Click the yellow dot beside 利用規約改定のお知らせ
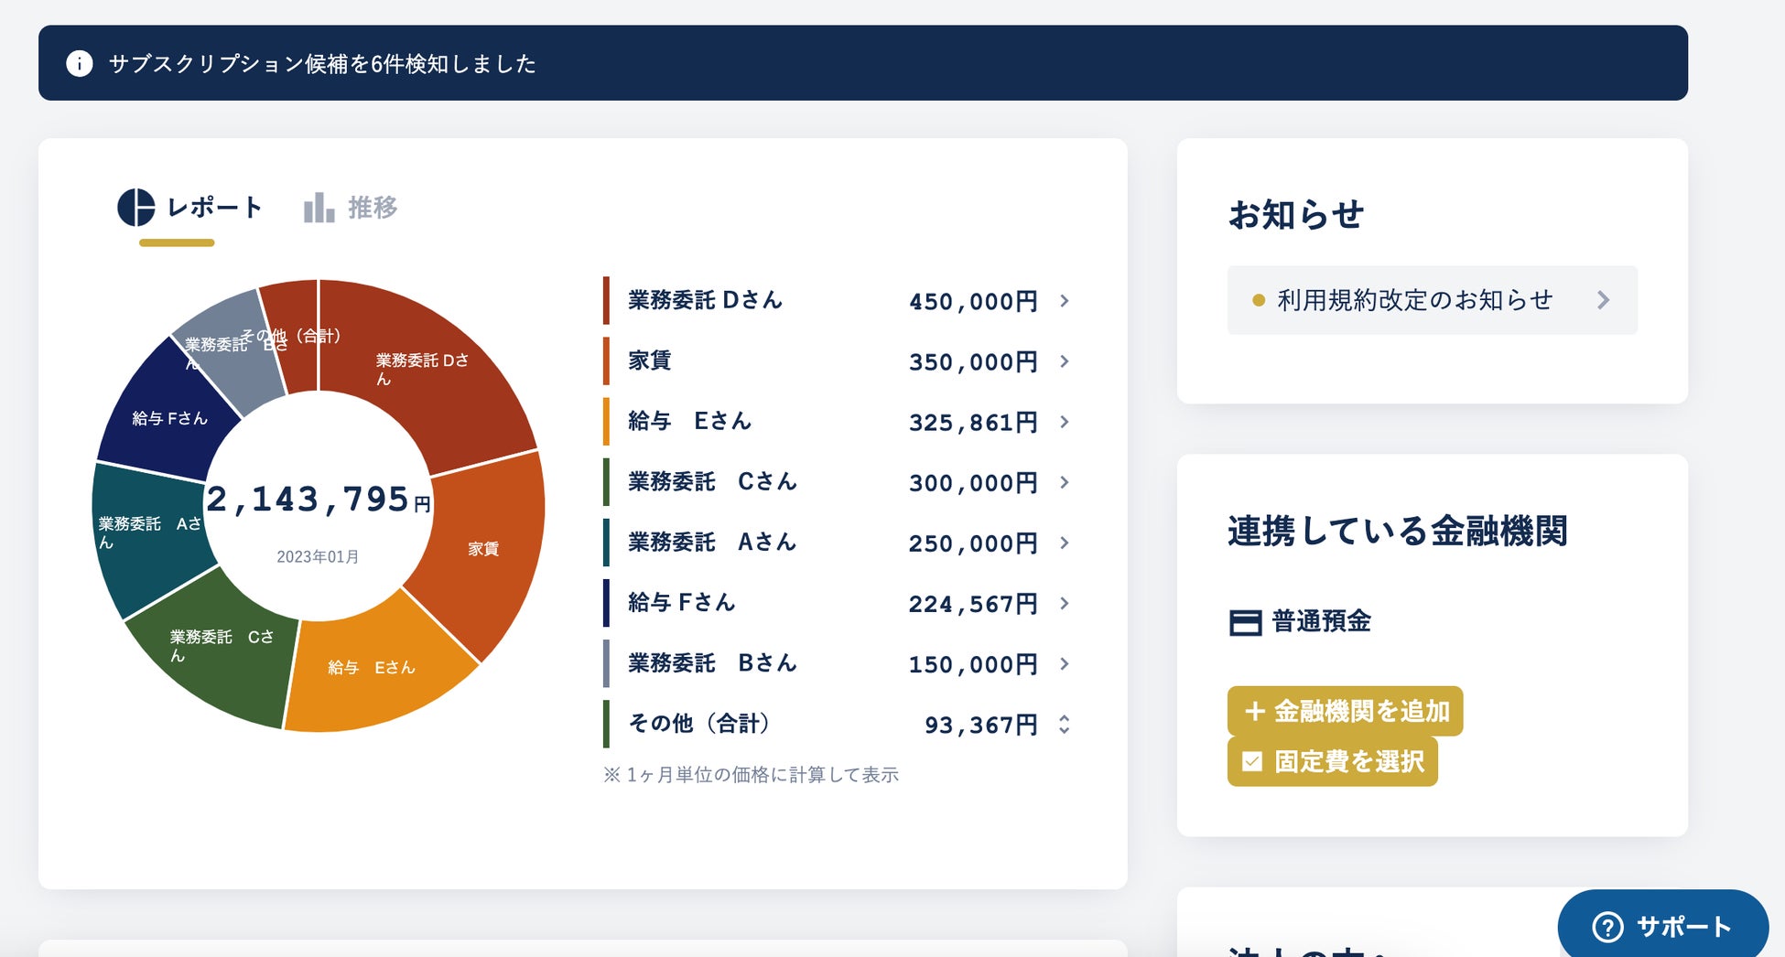This screenshot has height=957, width=1785. [1258, 299]
